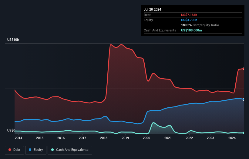249x159 pixels.
Task: Select the 2015 x-axis label
Action: pyautogui.click(x=40, y=138)
